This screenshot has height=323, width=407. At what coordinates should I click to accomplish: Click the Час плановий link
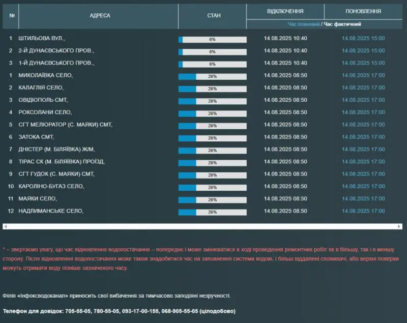click(303, 24)
